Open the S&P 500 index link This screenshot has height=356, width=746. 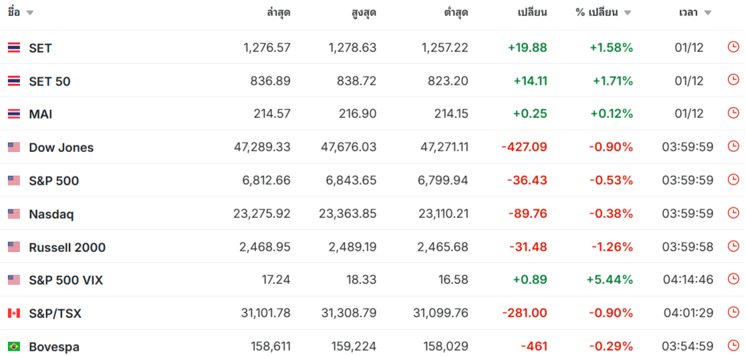[x=53, y=181]
